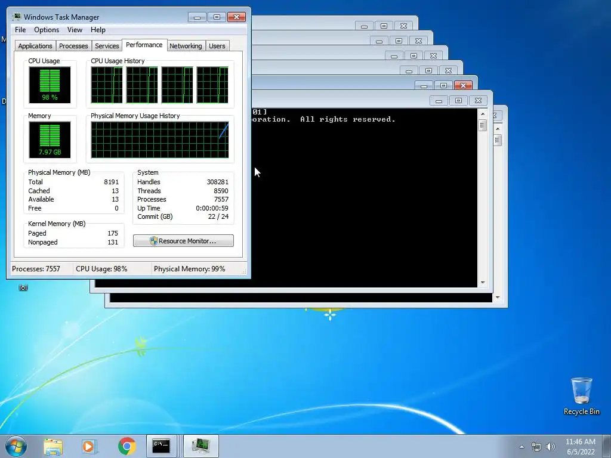Screen dimensions: 611x458
Task: Click the Task Manager title bar icon
Action: tap(16, 17)
